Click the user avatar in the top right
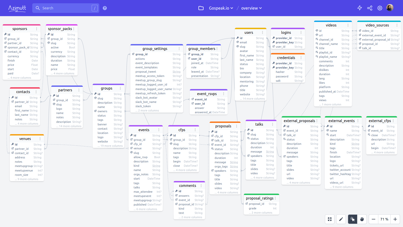The height and width of the screenshot is (227, 403). click(390, 7)
